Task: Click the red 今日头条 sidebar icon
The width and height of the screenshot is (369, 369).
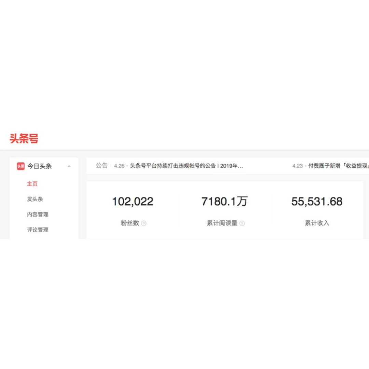Action: pos(21,166)
